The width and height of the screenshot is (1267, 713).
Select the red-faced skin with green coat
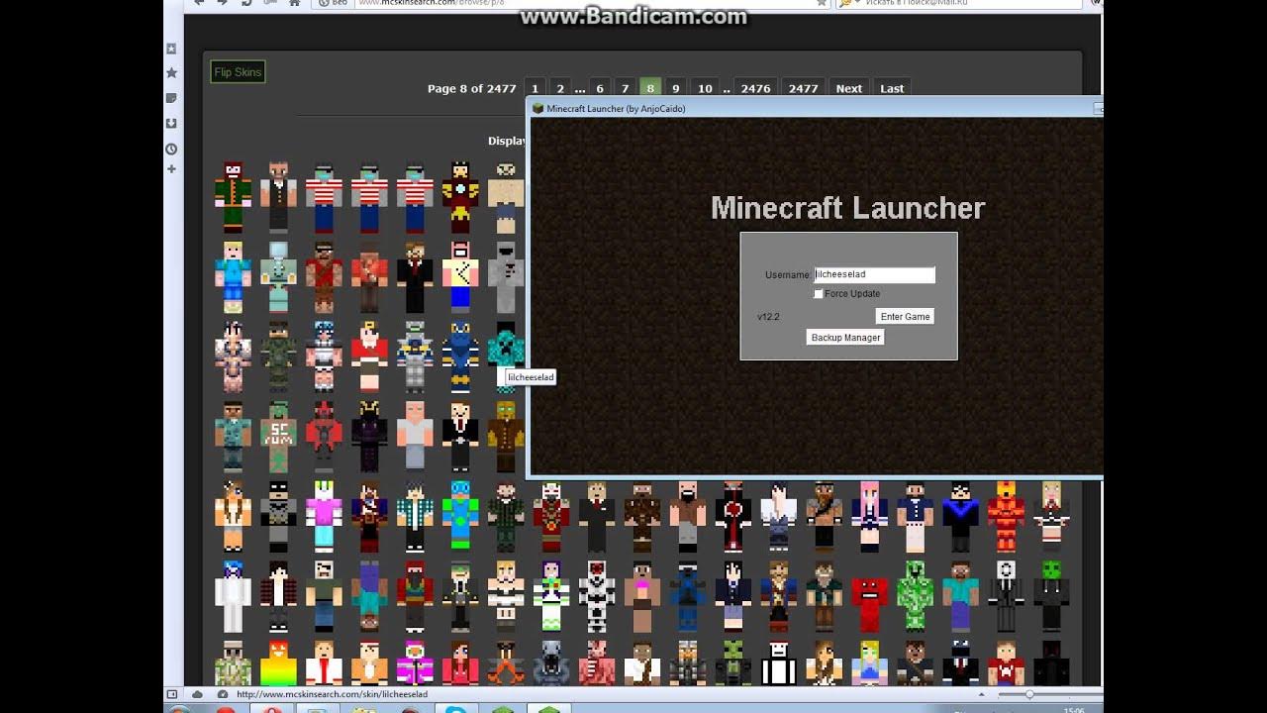[x=234, y=197]
